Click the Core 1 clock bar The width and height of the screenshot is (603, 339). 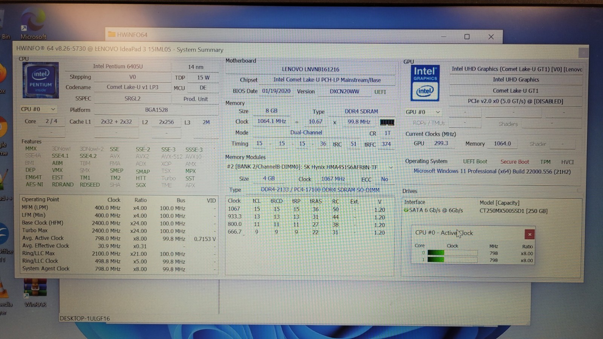pyautogui.click(x=452, y=260)
